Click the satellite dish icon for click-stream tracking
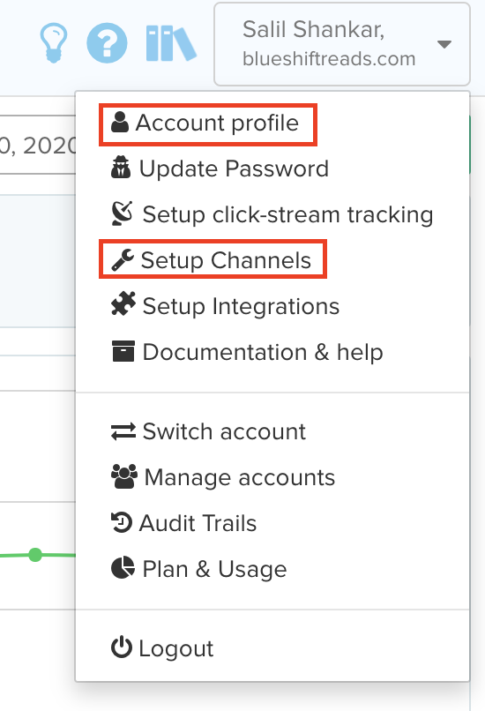 tap(122, 213)
